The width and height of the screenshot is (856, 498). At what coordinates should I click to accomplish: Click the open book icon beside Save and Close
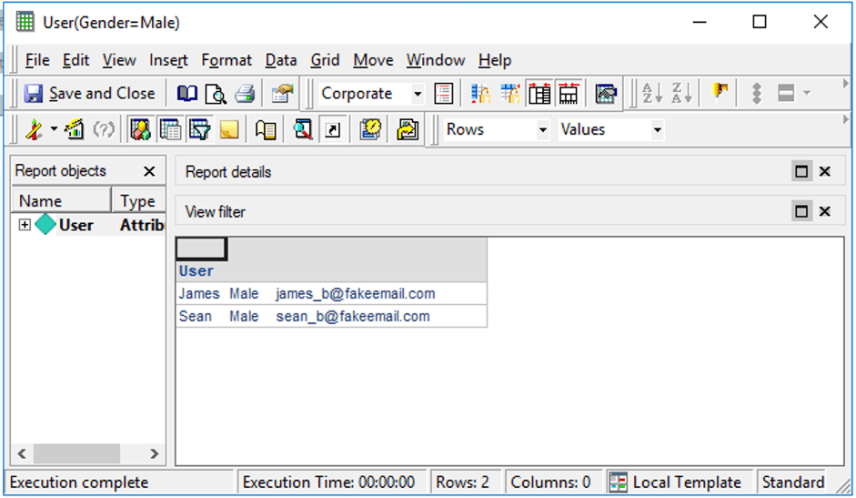(186, 94)
